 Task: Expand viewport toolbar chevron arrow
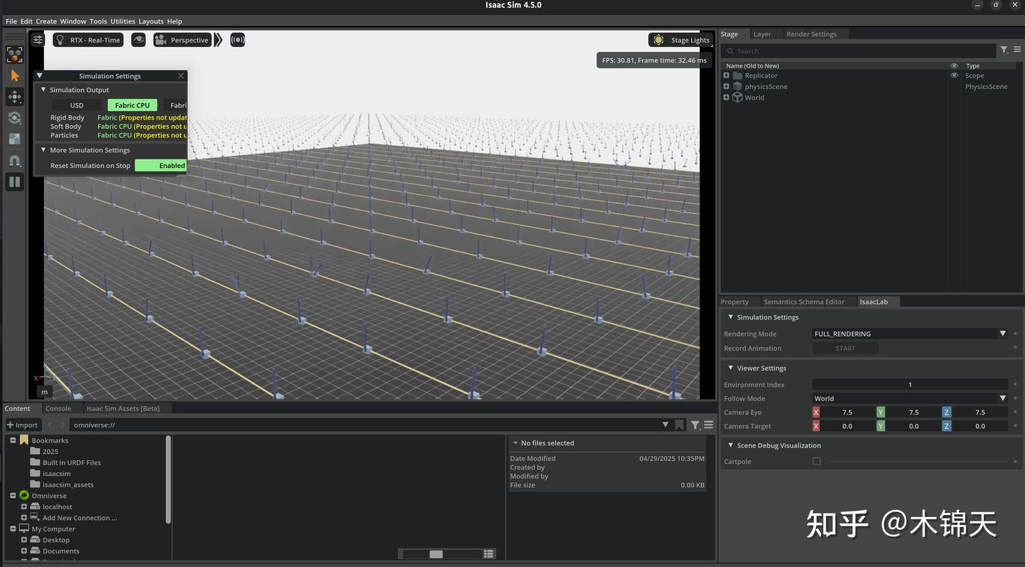218,40
